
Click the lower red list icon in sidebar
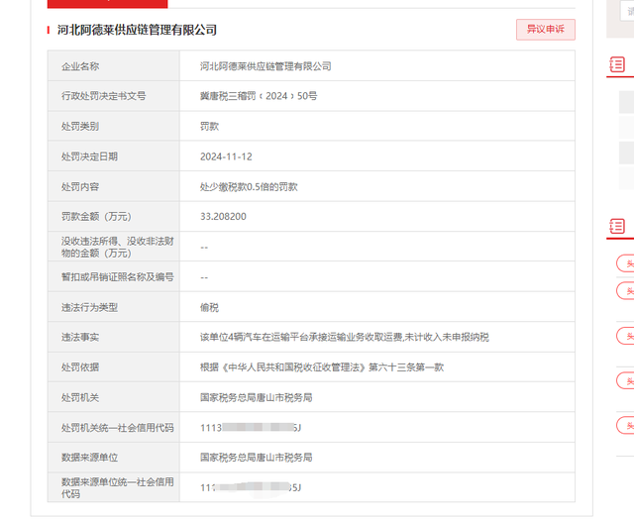point(617,226)
